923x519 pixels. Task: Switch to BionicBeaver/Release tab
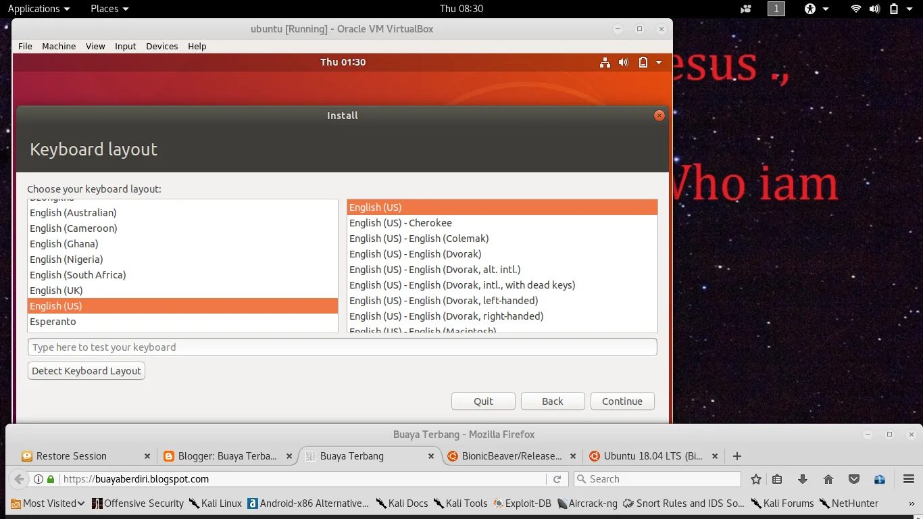point(512,456)
